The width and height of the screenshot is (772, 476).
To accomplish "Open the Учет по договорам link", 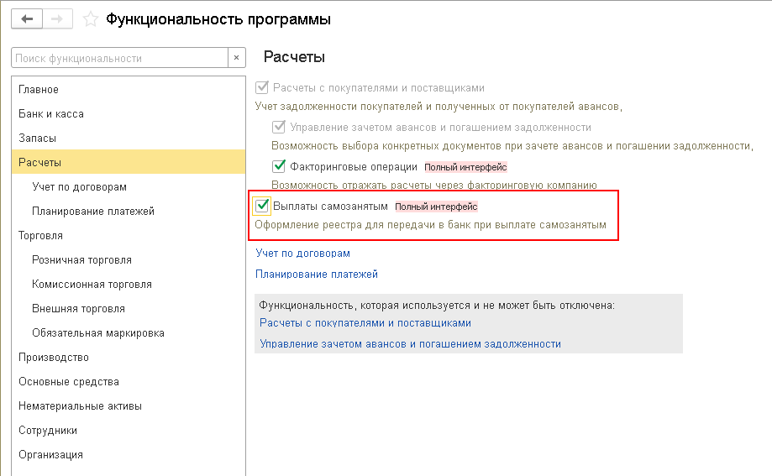I will tap(302, 253).
